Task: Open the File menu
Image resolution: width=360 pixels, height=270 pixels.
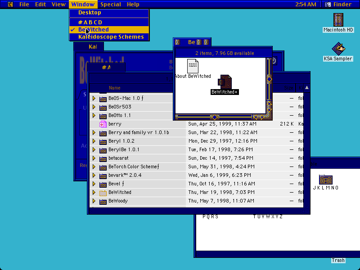Action: pyautogui.click(x=24, y=4)
